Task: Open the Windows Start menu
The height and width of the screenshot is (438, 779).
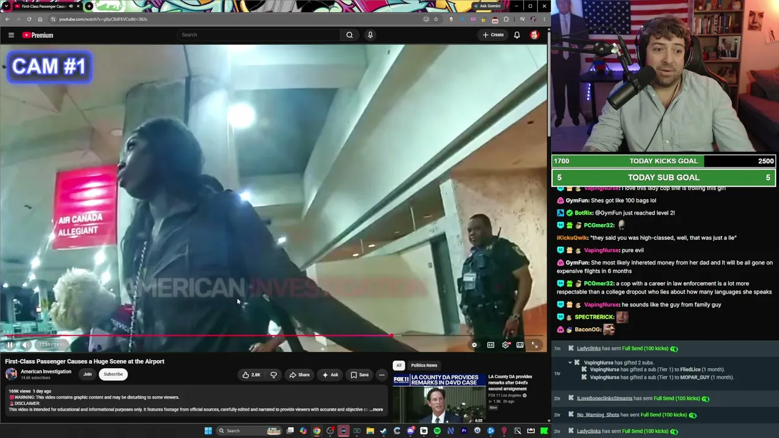Action: [x=208, y=431]
